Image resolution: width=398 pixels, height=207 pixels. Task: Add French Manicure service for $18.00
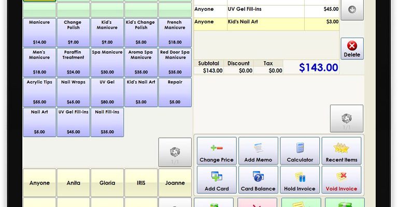pos(175,33)
